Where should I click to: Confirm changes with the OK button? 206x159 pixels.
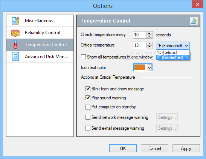click(x=123, y=148)
